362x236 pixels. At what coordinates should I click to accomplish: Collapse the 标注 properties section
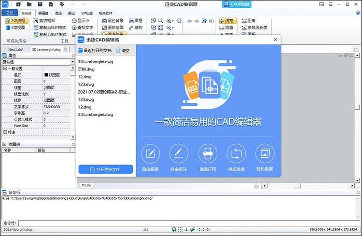point(5,132)
